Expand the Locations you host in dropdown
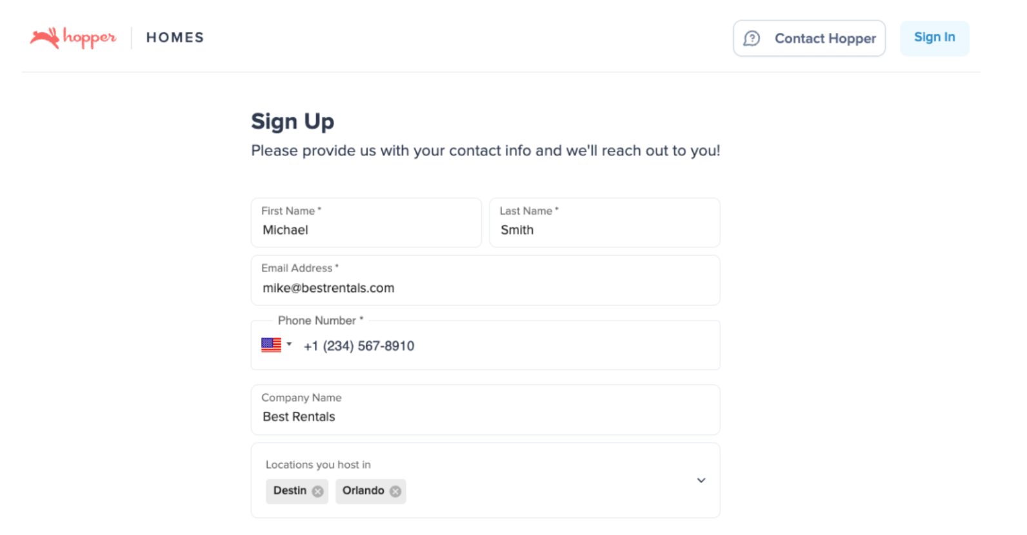 [701, 480]
